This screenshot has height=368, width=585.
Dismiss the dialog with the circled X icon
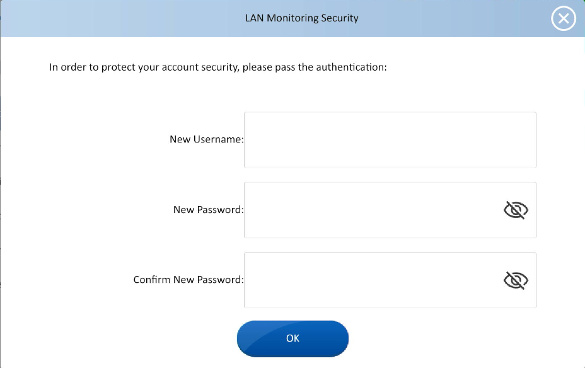pos(563,19)
